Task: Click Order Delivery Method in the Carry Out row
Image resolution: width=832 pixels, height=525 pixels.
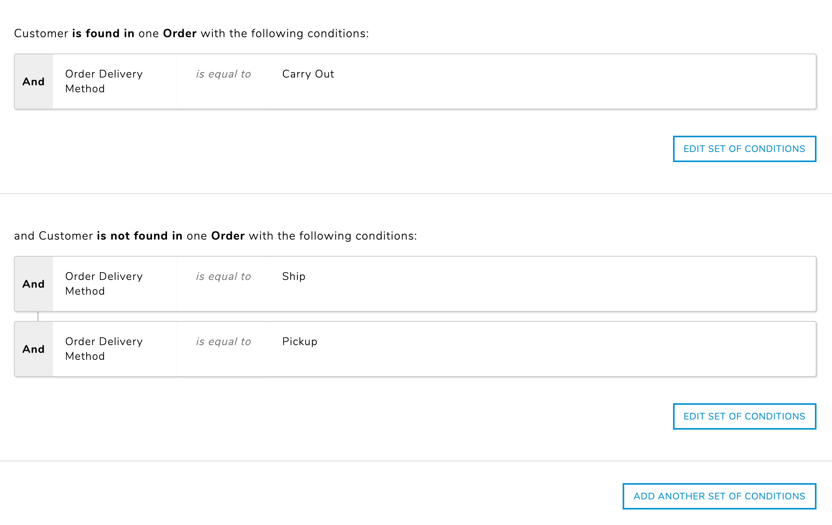Action: click(104, 81)
